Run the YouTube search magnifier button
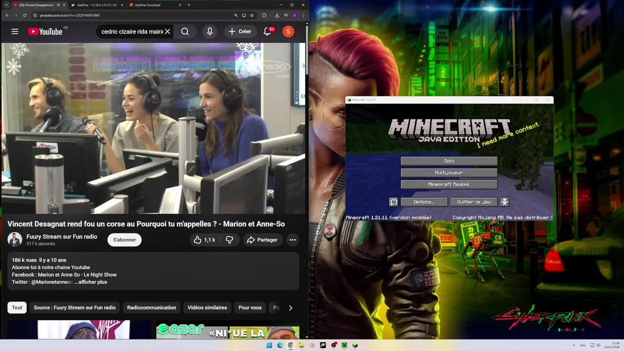This screenshot has width=624, height=351. 185,31
